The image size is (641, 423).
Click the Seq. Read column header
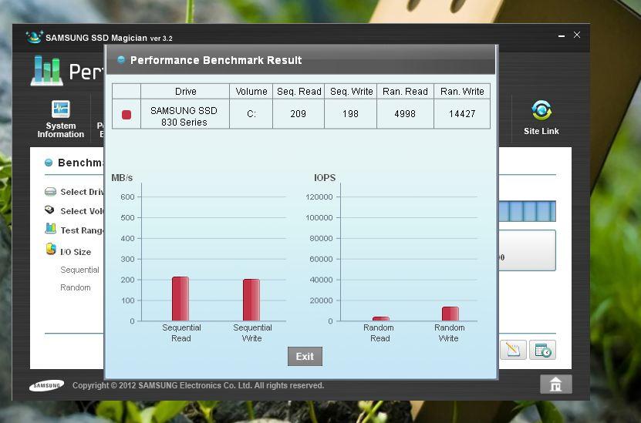pyautogui.click(x=299, y=92)
